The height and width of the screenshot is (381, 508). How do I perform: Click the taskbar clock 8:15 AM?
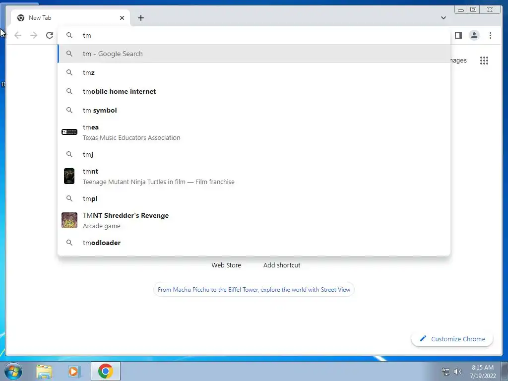(x=483, y=368)
